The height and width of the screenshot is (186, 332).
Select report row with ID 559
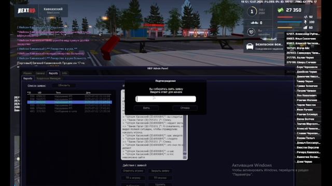[x=70, y=96]
